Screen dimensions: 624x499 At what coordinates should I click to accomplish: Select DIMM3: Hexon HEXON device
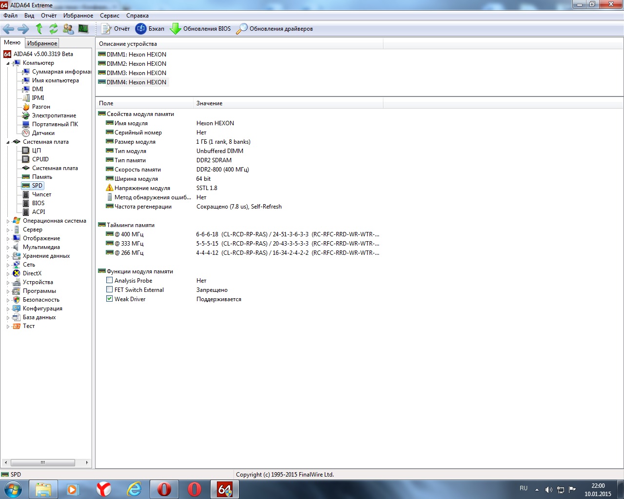click(132, 73)
